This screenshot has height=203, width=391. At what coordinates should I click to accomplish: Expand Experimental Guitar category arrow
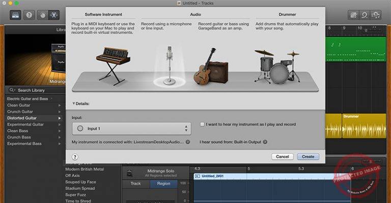point(60,124)
